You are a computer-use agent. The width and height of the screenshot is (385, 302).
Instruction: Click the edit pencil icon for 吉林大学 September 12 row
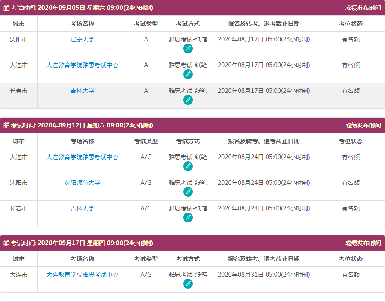coord(189,217)
